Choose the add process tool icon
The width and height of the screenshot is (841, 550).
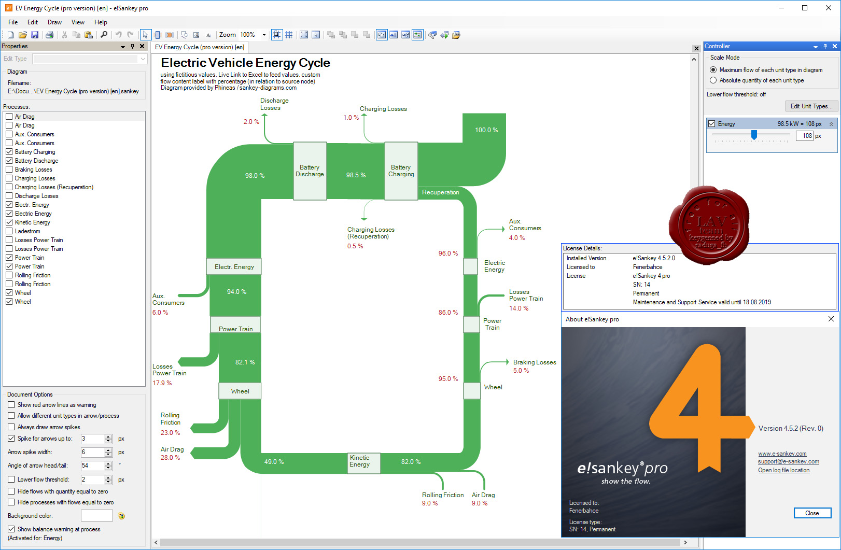pos(158,35)
